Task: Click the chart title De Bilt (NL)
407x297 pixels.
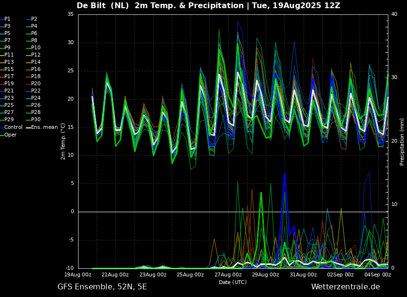Action: (103, 6)
